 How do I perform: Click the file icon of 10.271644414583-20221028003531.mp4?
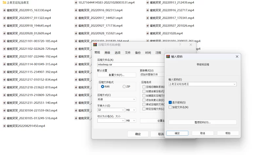pos(76,3)
